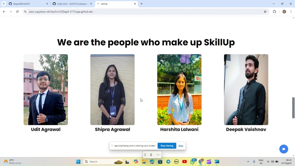Open the tab search dropdown arrow

pyautogui.click(x=4, y=4)
